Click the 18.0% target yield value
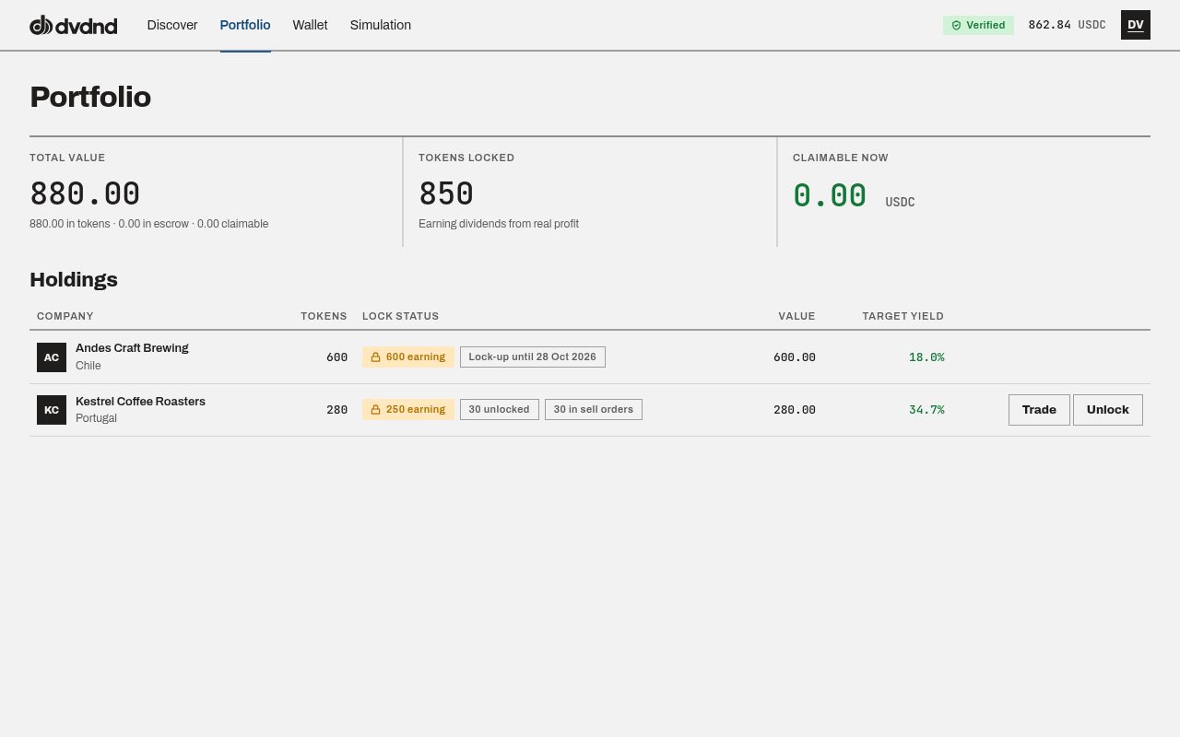Screen dimensions: 1180x737 pos(926,357)
